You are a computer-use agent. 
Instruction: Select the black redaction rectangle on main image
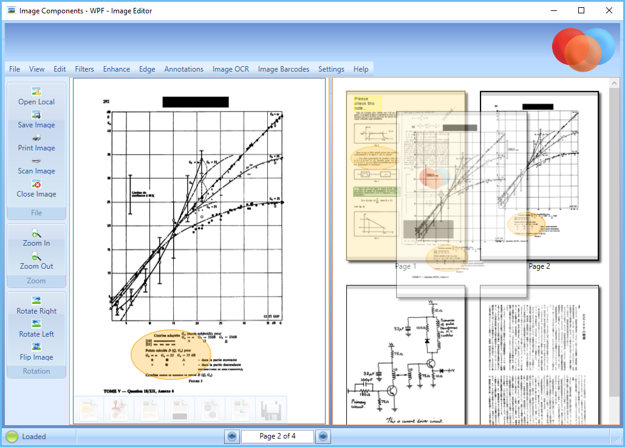click(x=196, y=102)
